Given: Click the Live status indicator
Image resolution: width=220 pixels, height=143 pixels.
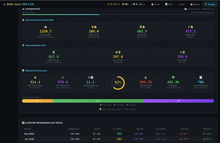Looking at the screenshot, I should [142, 4].
